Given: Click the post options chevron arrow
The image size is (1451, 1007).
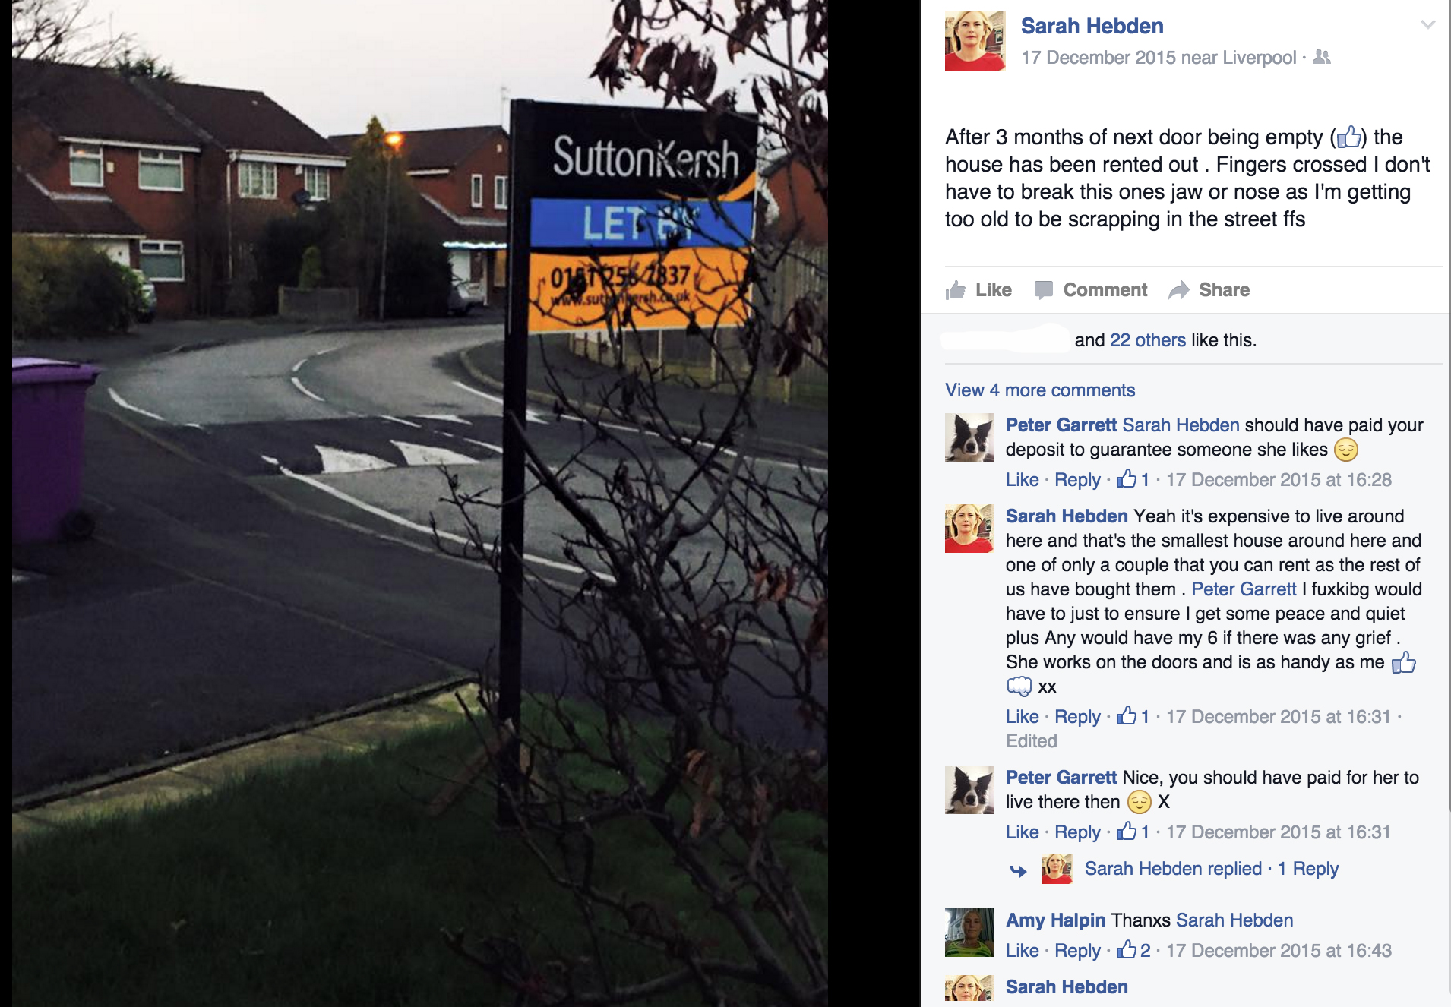Looking at the screenshot, I should (1427, 24).
